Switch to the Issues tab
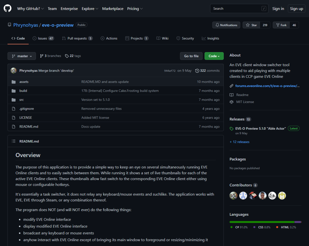The image size is (309, 246). [43, 38]
